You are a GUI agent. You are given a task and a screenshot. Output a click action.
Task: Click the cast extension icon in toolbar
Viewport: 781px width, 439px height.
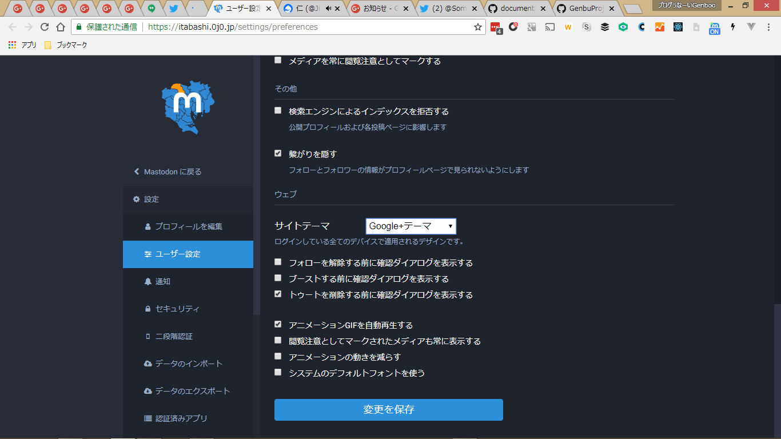pos(549,27)
